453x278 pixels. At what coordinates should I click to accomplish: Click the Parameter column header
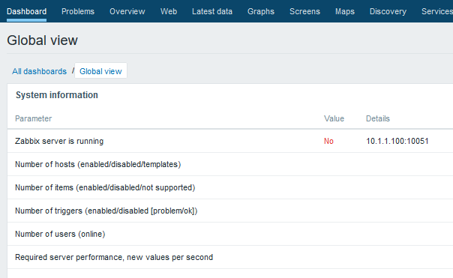(34, 118)
